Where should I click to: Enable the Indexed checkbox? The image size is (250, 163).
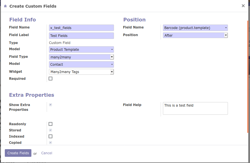pyautogui.click(x=51, y=136)
